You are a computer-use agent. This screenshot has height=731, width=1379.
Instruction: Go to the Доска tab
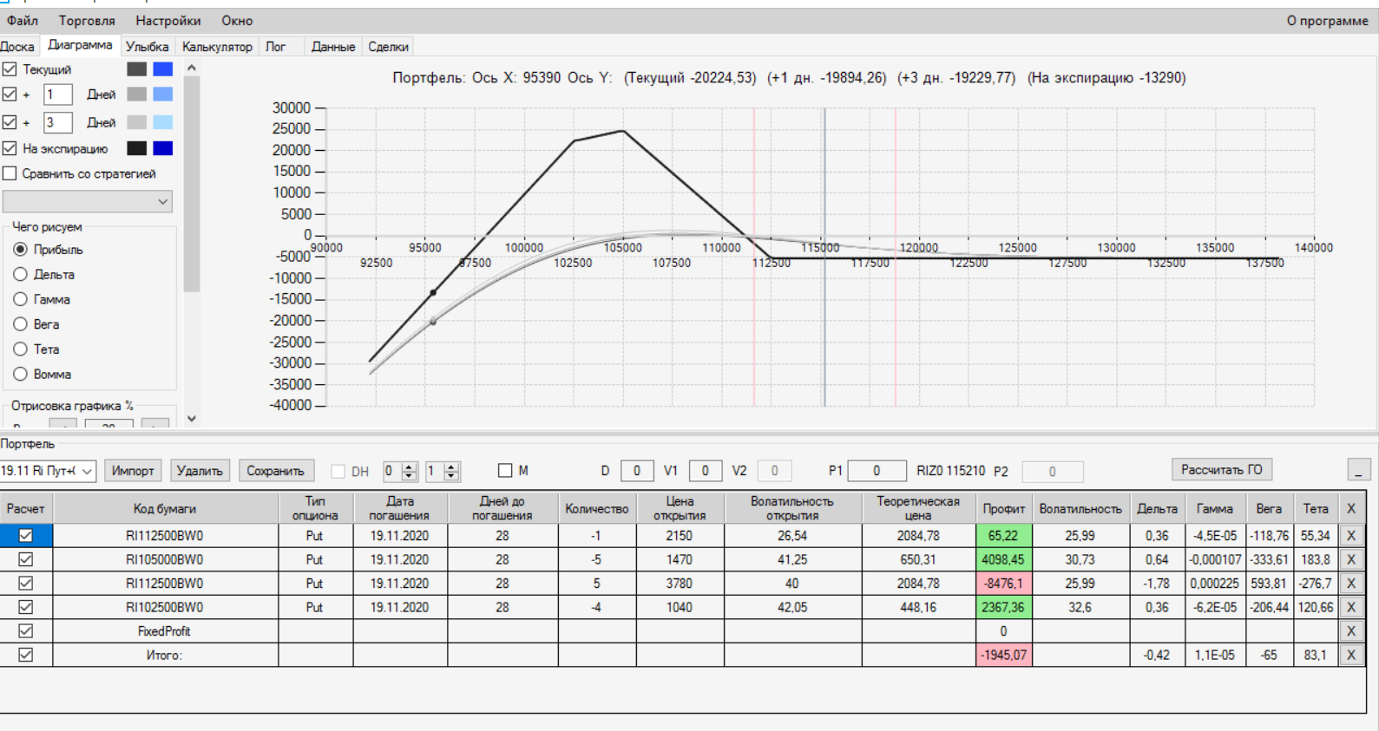tap(17, 47)
